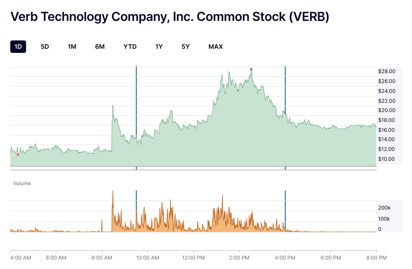Image resolution: width=412 pixels, height=269 pixels.
Task: Select the 1D time range tab
Action: coord(18,47)
